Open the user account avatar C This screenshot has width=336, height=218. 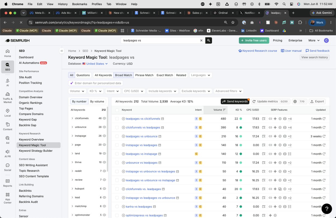326,40
